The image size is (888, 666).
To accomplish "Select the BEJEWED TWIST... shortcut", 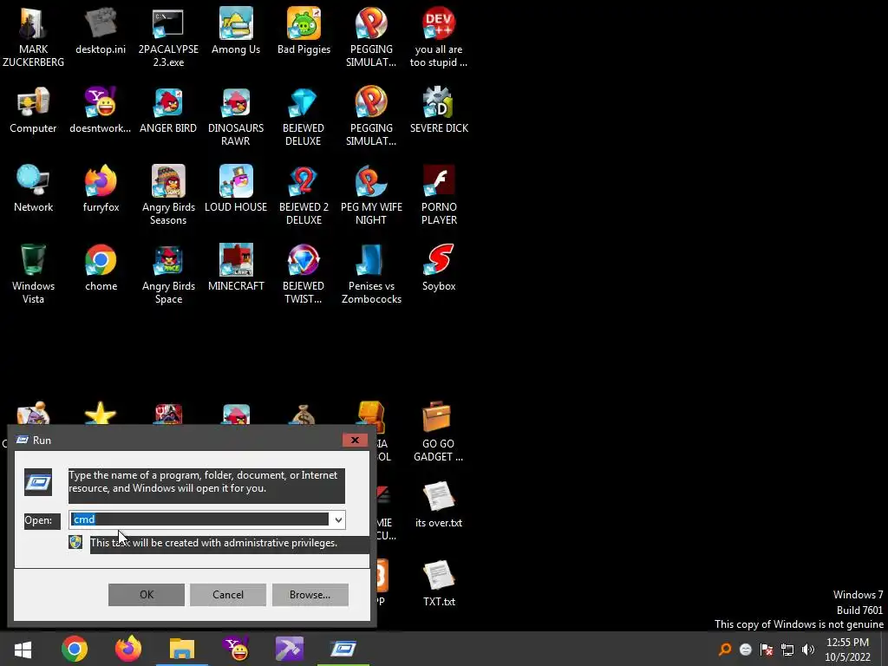I will (304, 274).
